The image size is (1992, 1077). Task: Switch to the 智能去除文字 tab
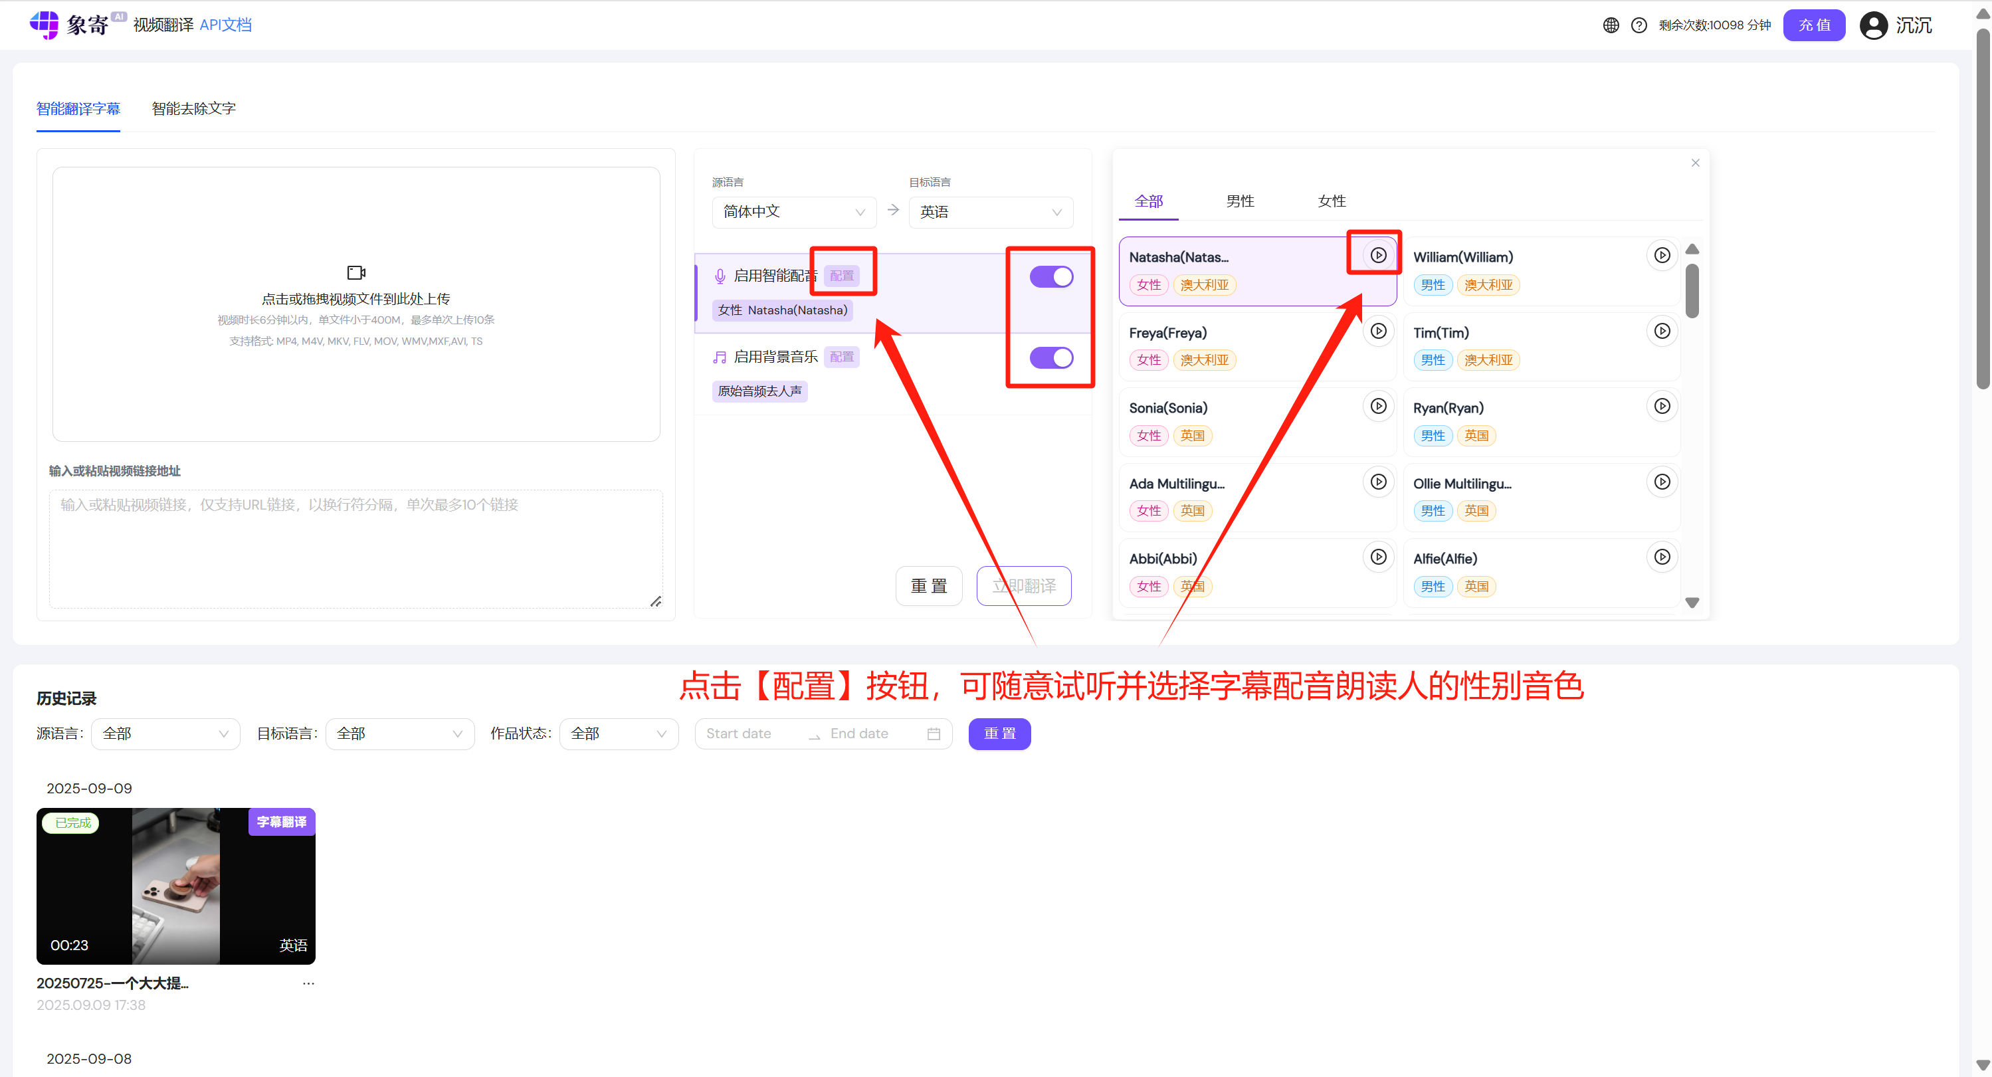(193, 108)
